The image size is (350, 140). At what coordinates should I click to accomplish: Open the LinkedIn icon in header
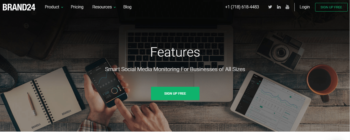pyautogui.click(x=279, y=7)
